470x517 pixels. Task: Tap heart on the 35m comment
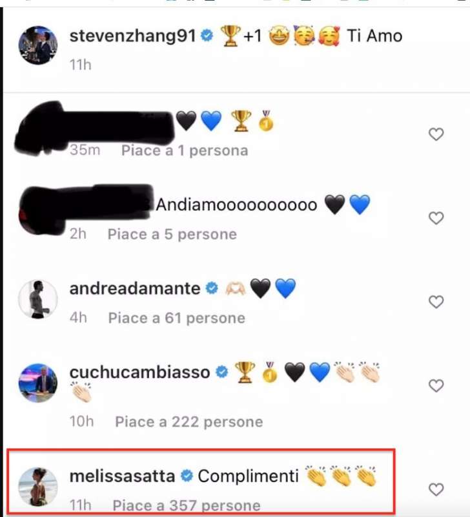(436, 134)
